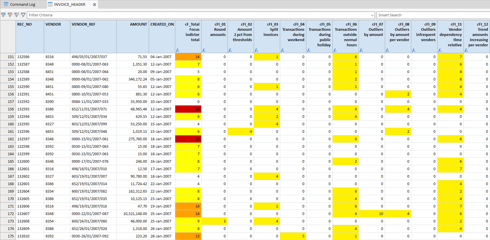Select the red cF_Total cell in row 158

point(188,109)
